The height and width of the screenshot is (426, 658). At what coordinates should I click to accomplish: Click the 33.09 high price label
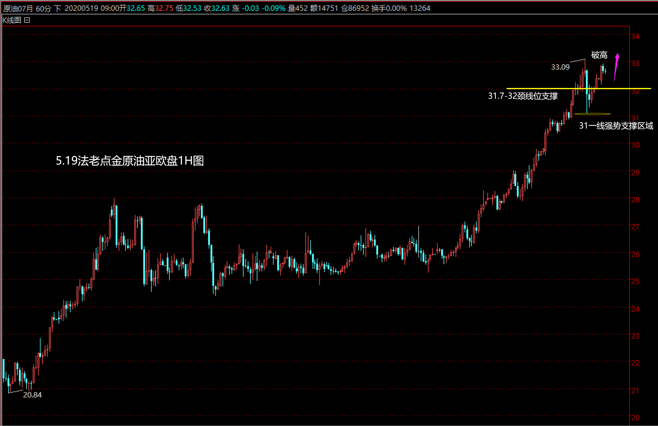tap(560, 67)
